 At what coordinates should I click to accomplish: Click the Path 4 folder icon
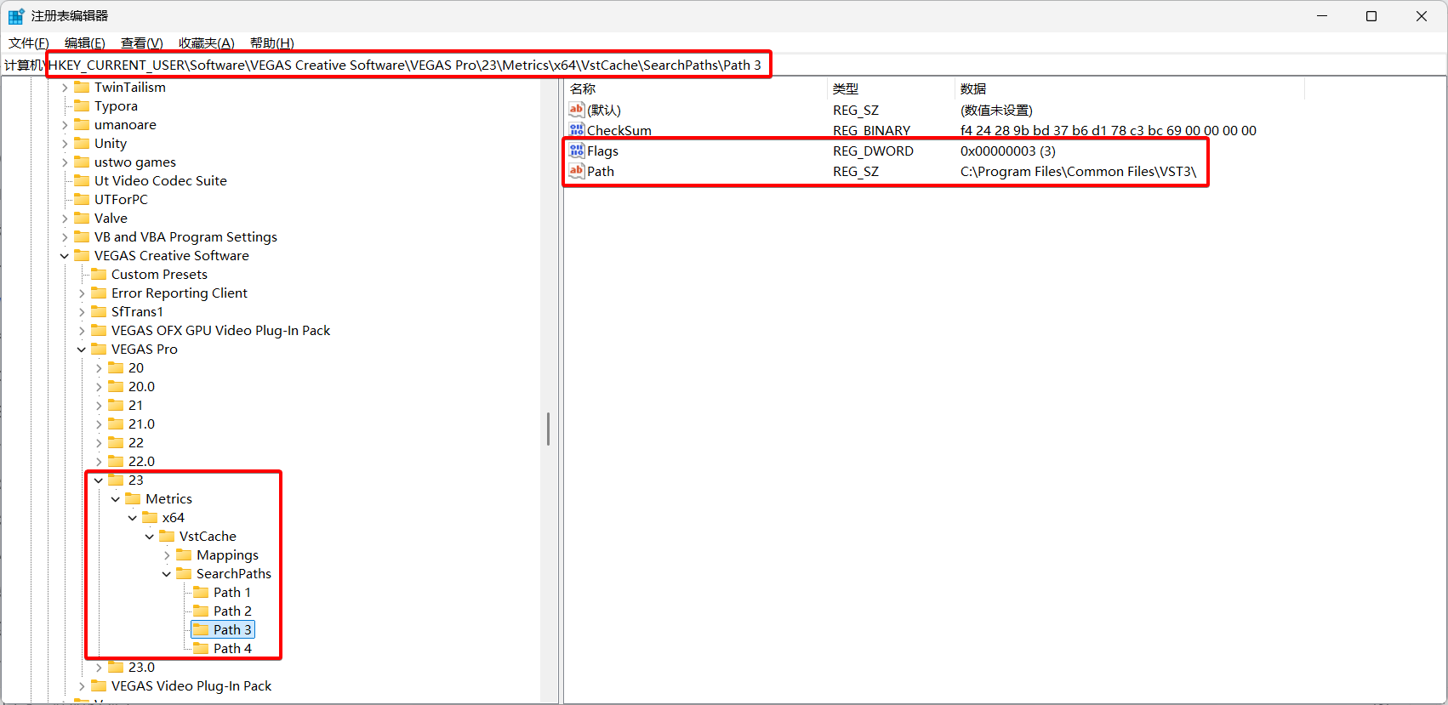pos(201,648)
